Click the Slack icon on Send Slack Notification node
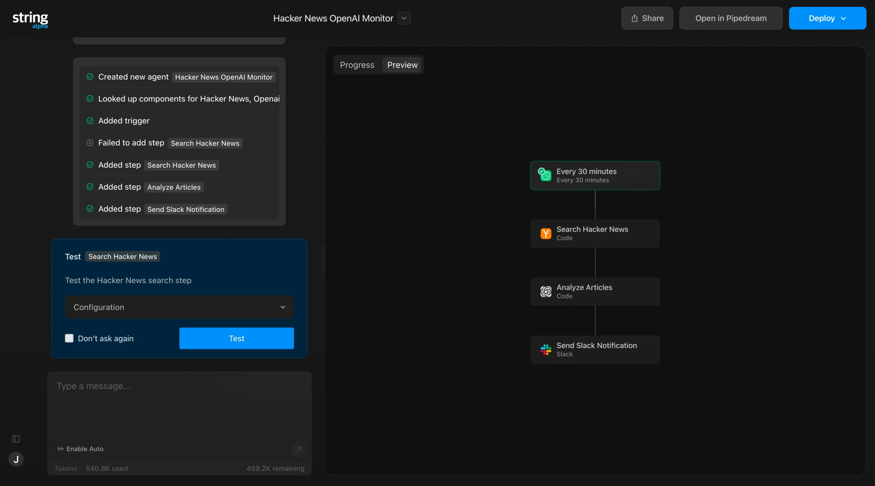Viewport: 875px width, 486px height. (x=546, y=349)
